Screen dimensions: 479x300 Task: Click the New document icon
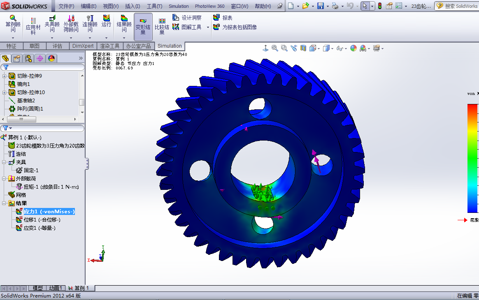(291, 6)
